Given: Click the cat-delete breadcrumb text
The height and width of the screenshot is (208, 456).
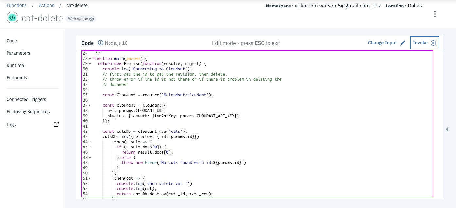Looking at the screenshot, I should pos(77,5).
